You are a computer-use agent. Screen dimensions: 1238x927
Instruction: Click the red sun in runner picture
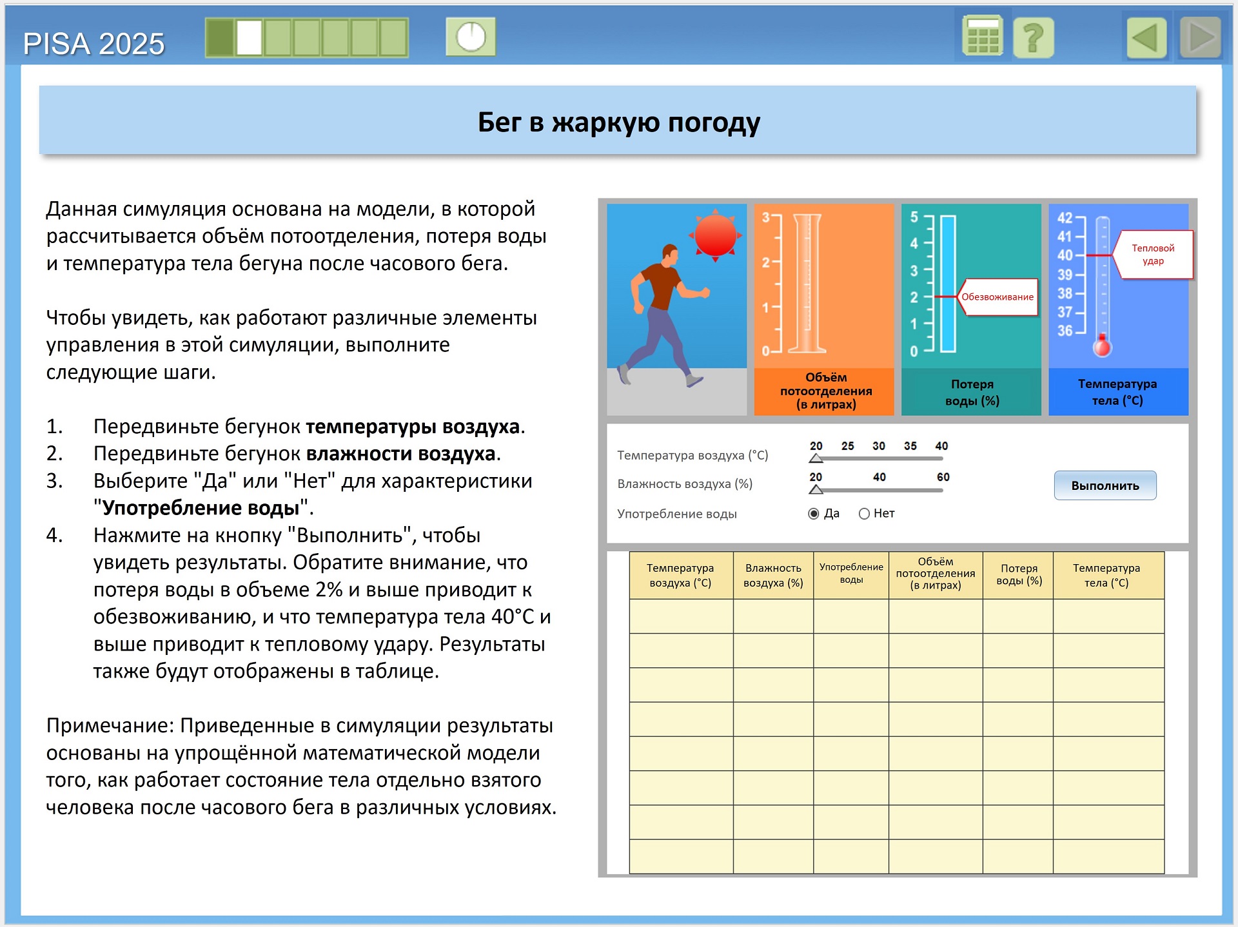715,235
